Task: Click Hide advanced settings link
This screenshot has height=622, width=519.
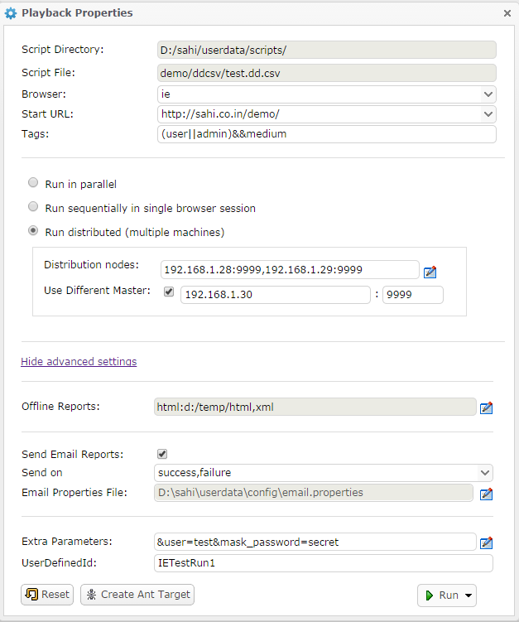Action: (79, 362)
